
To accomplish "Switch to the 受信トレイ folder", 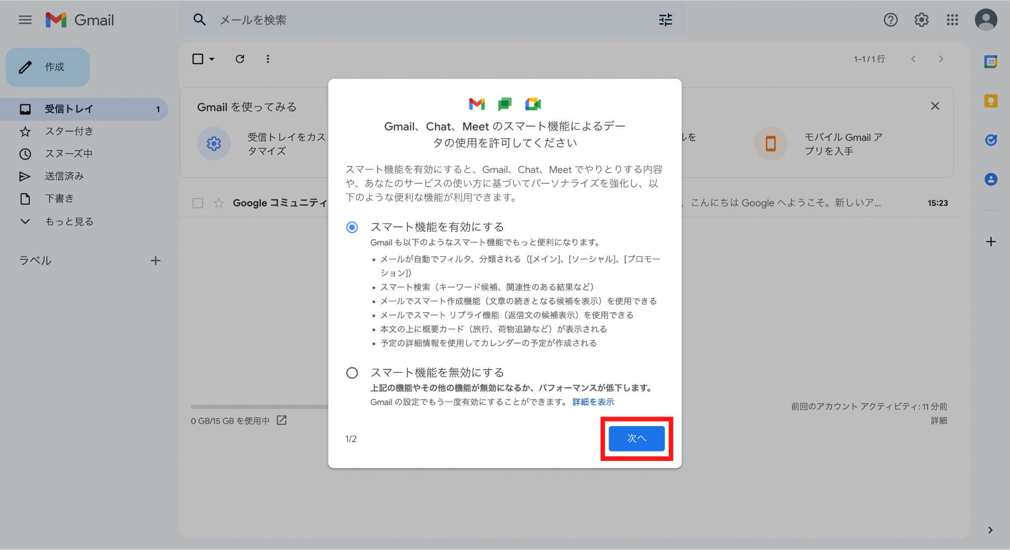I will [67, 109].
